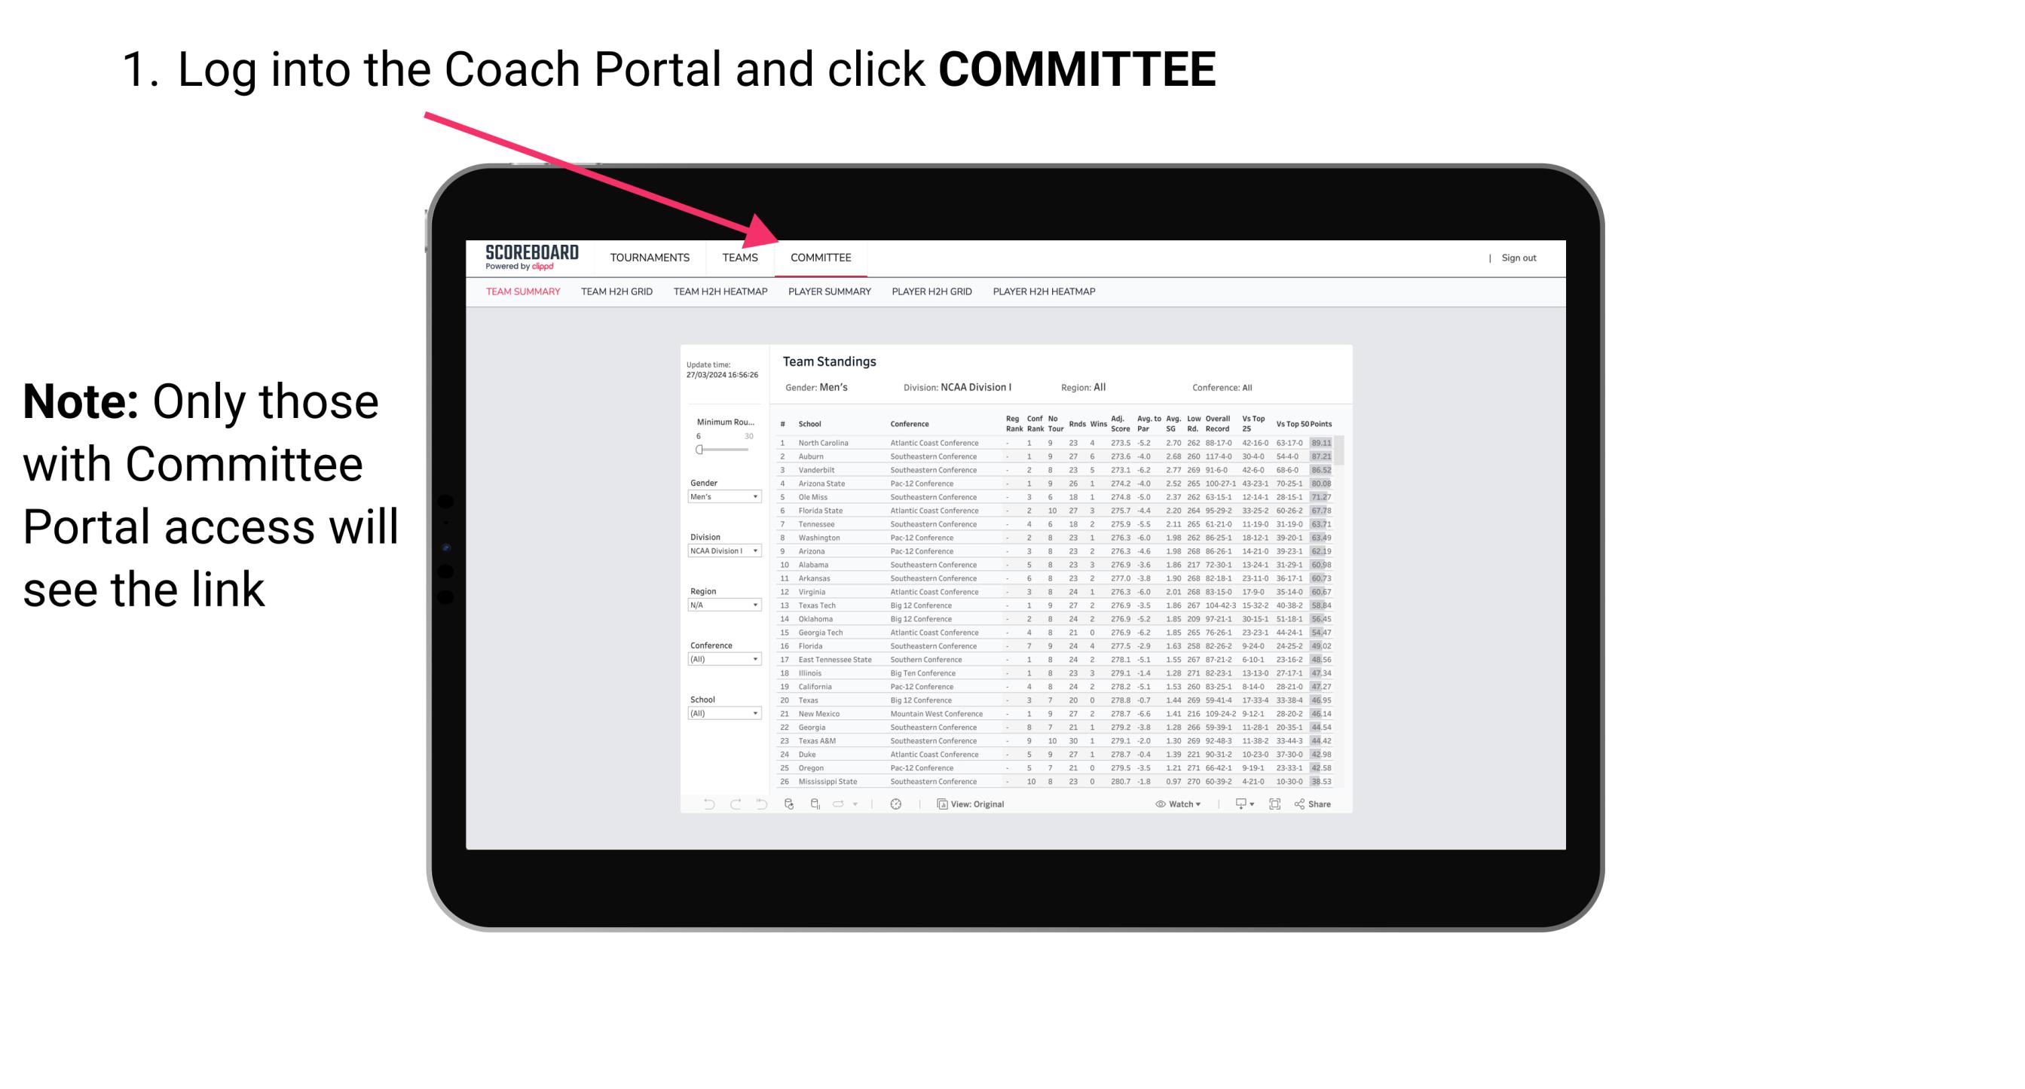The image size is (2025, 1089).
Task: Select PLAYER SUMMARY tab
Action: tap(828, 294)
